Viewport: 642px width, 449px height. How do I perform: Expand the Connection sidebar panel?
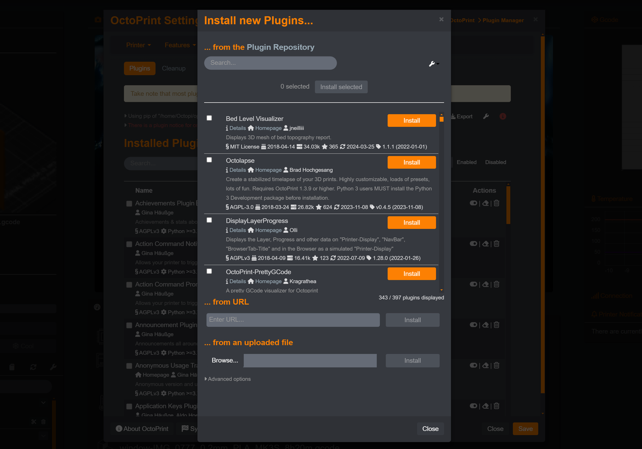pyautogui.click(x=612, y=296)
